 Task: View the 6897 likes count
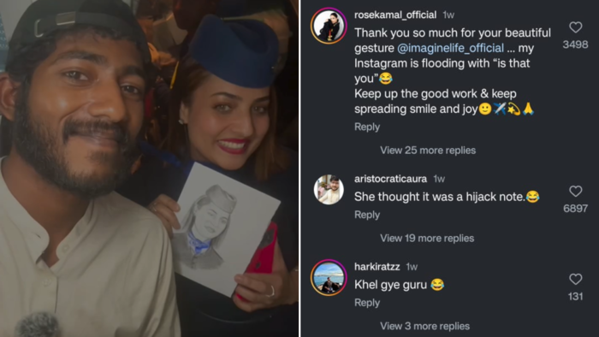click(575, 209)
